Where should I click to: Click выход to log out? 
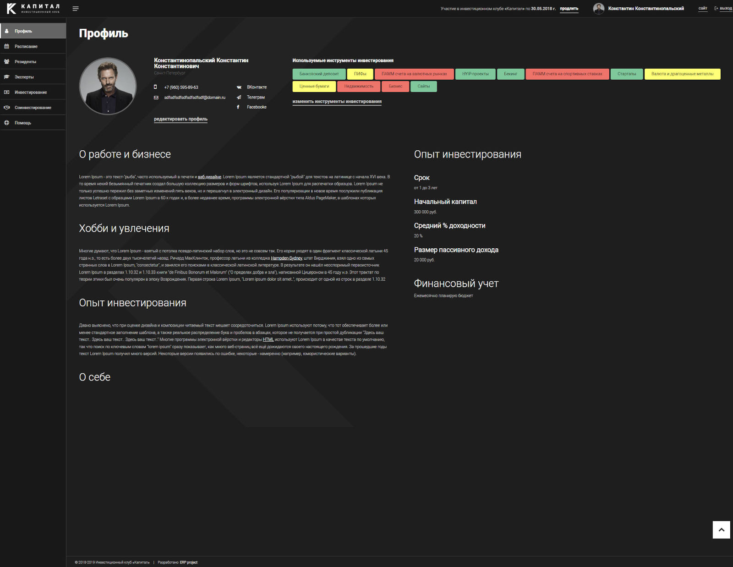pyautogui.click(x=725, y=8)
